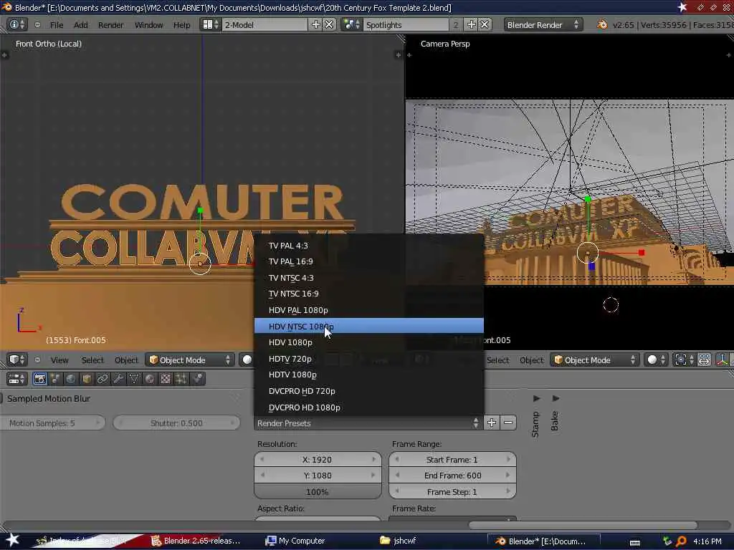Open the Window menu
The width and height of the screenshot is (734, 550).
[149, 25]
